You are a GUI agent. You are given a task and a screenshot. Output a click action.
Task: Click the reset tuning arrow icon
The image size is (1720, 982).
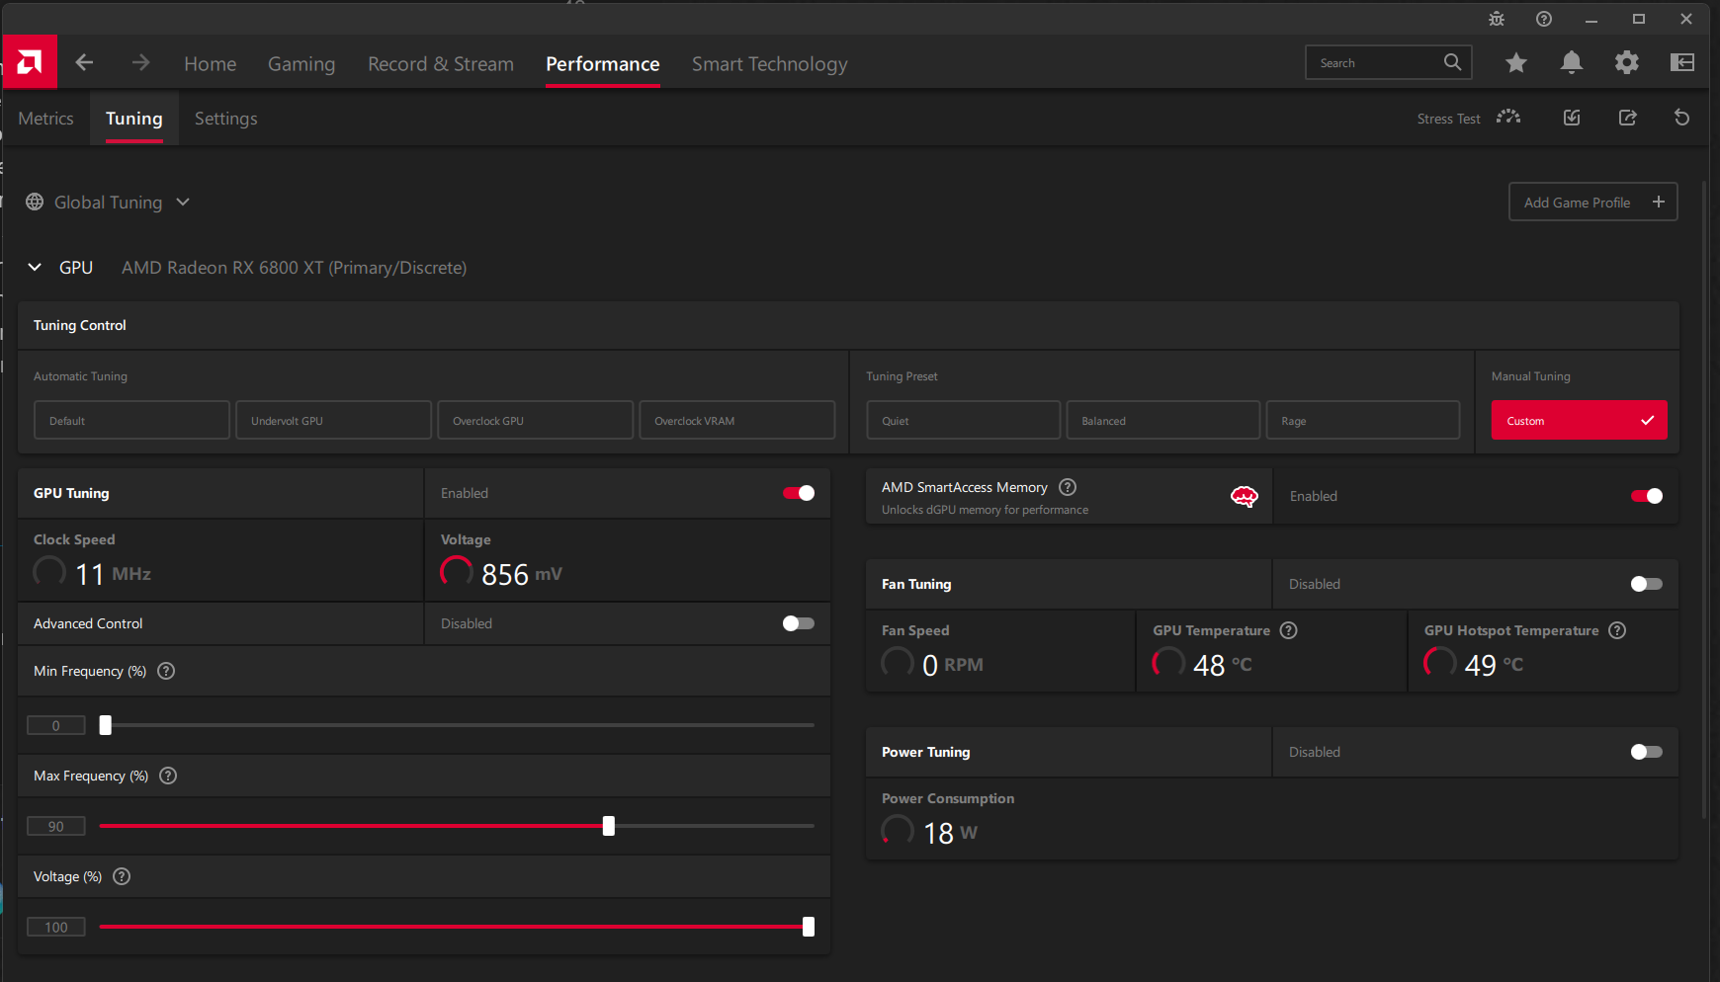pos(1681,118)
